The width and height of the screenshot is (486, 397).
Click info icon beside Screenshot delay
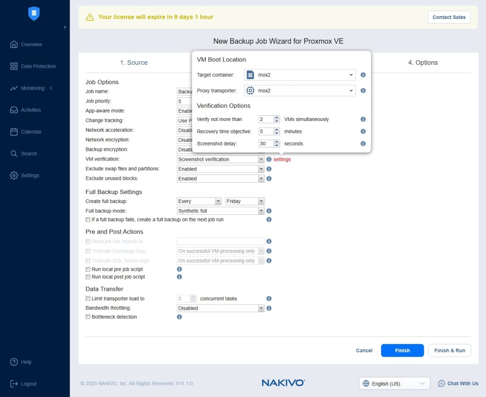point(363,144)
